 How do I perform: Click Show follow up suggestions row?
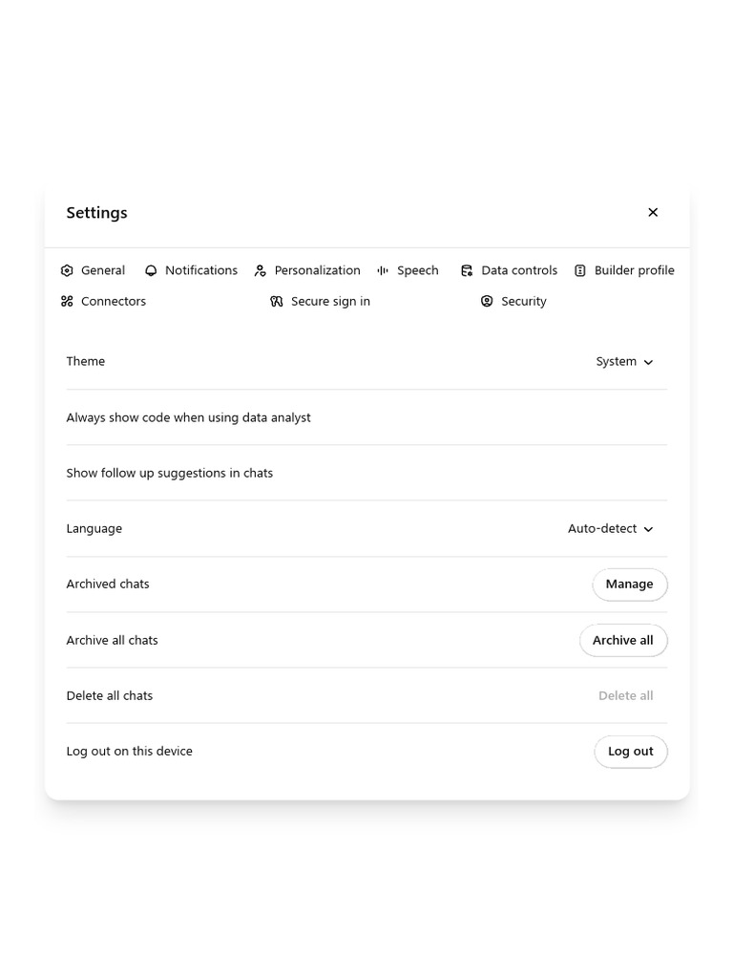click(169, 473)
